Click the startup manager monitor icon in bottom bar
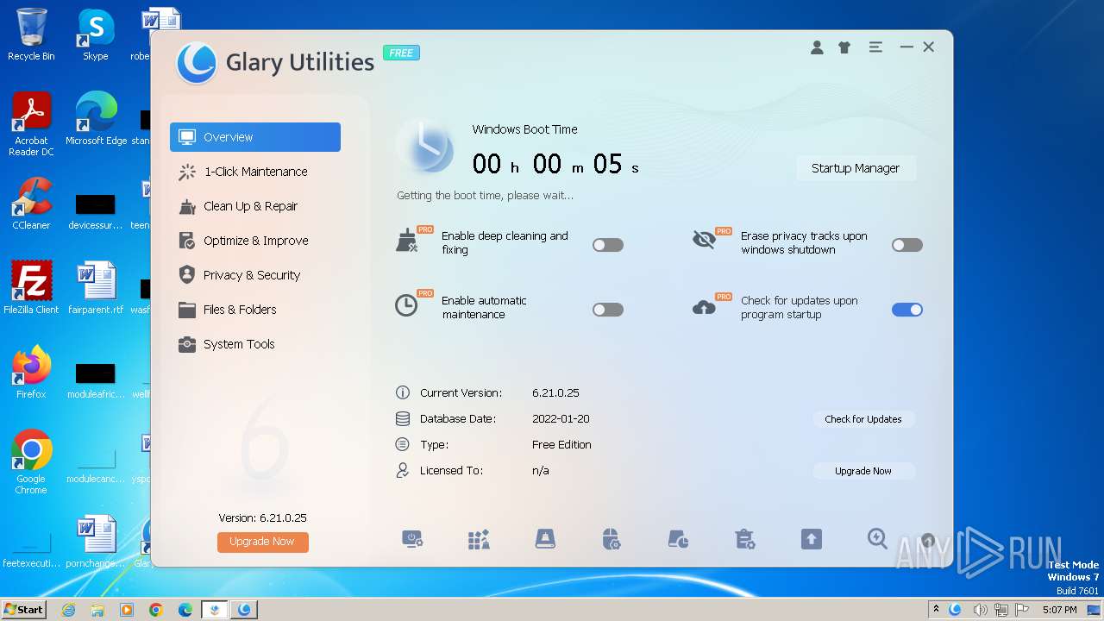The image size is (1104, 621). point(412,540)
